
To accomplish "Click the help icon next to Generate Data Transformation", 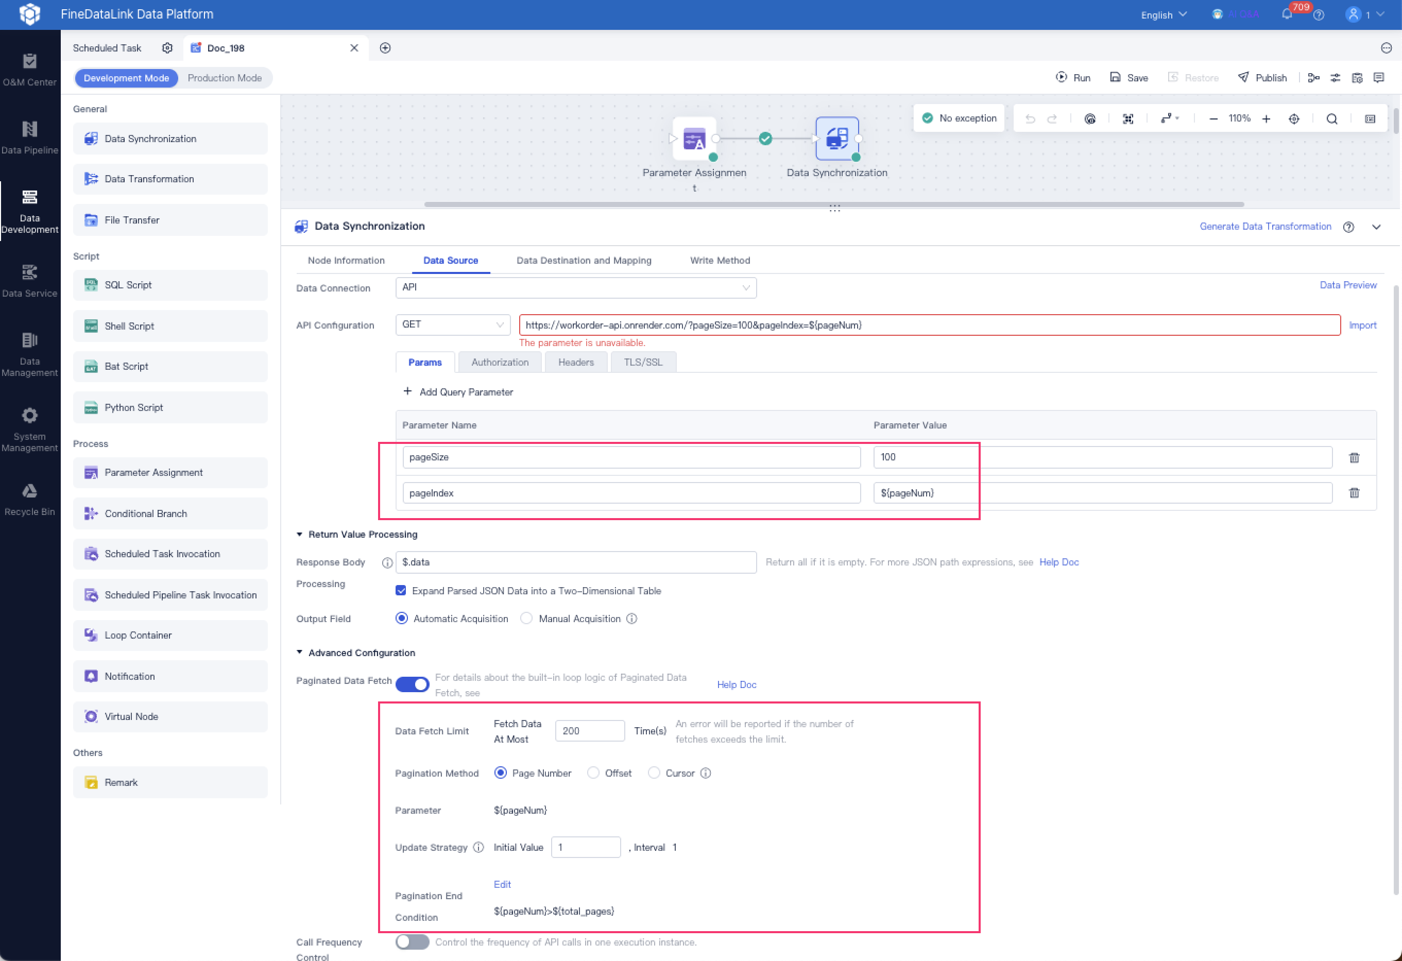I will [1349, 227].
